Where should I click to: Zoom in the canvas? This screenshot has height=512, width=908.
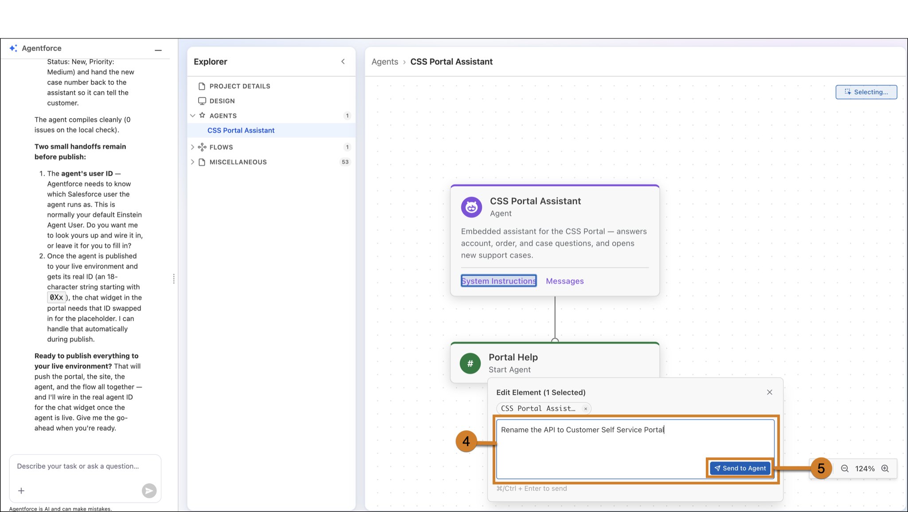pos(885,469)
